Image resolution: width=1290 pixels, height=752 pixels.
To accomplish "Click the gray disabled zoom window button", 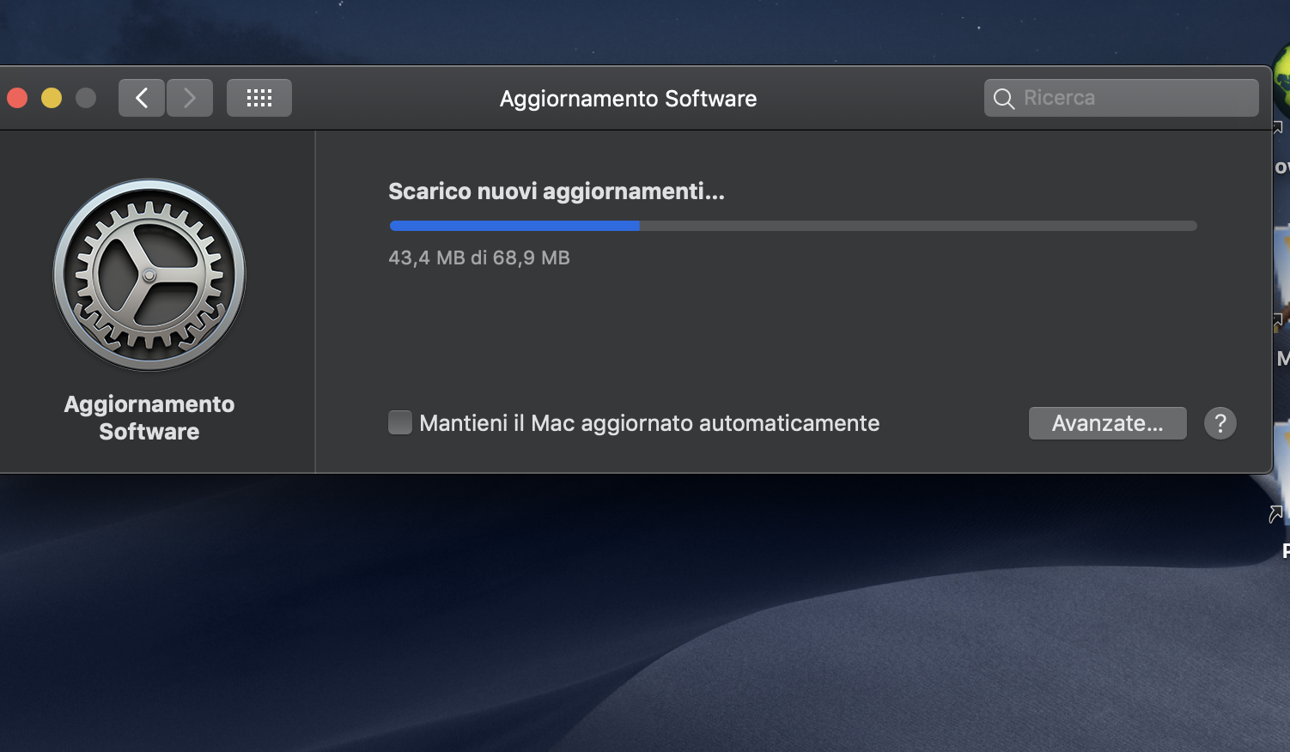I will click(86, 98).
